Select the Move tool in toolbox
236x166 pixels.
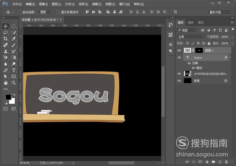(5, 26)
